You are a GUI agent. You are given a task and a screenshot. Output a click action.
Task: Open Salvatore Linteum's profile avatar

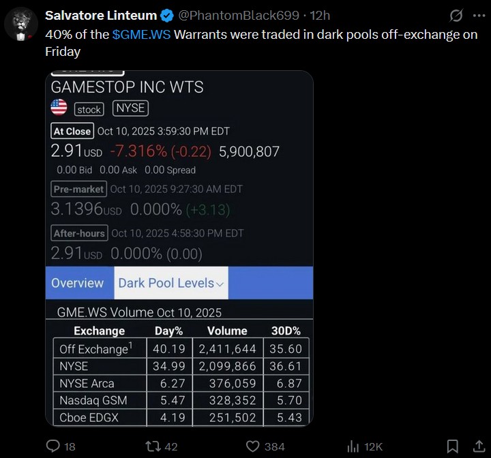(x=21, y=24)
